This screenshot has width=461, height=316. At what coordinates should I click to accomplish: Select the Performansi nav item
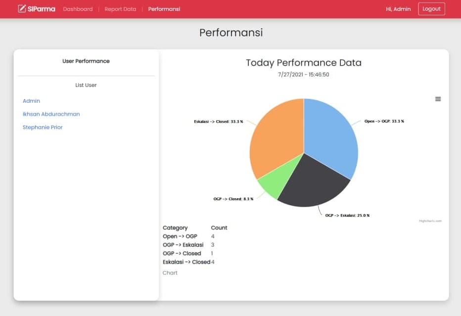pyautogui.click(x=164, y=9)
